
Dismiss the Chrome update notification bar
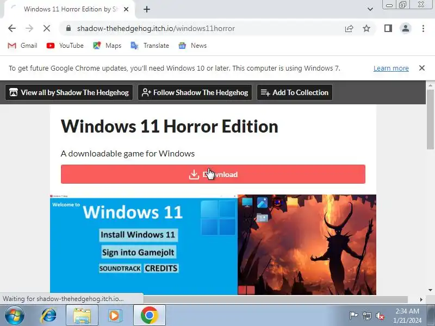click(x=422, y=68)
